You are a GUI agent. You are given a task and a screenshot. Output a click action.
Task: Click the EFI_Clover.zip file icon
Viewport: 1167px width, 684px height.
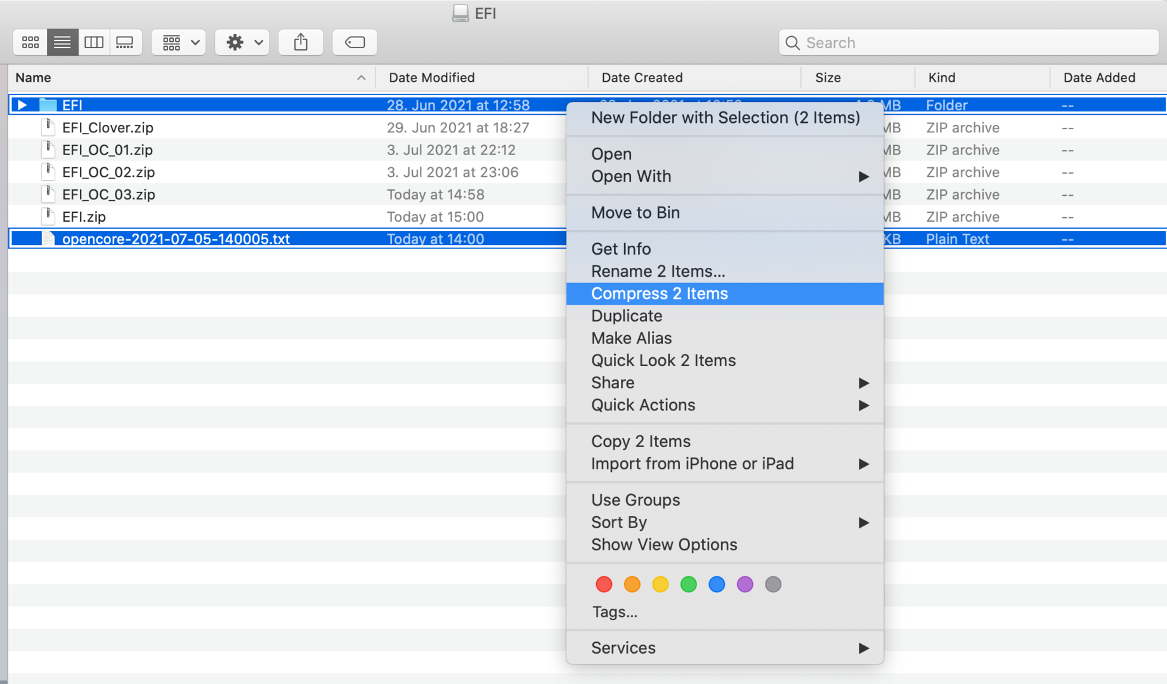[x=48, y=127]
